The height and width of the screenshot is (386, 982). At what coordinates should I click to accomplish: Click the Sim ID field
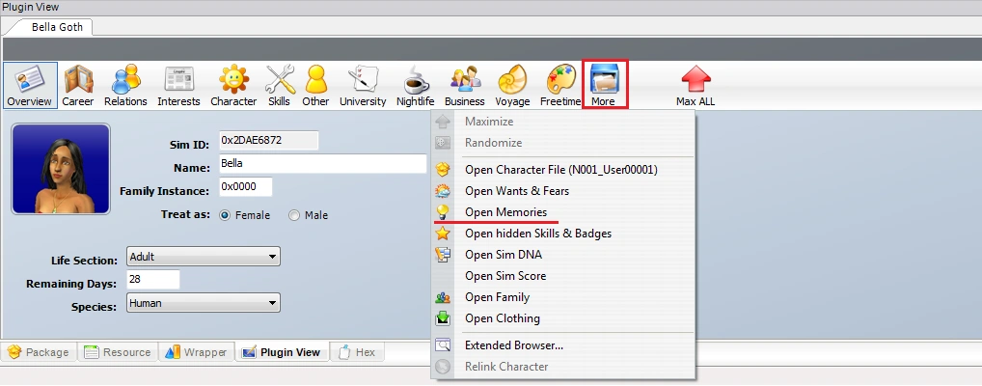269,140
